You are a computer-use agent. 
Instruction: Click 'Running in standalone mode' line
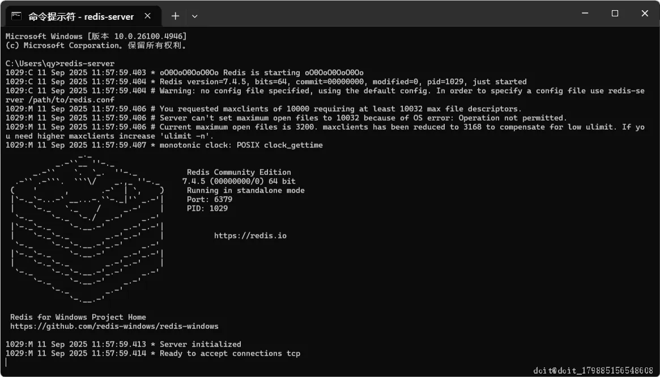point(246,190)
